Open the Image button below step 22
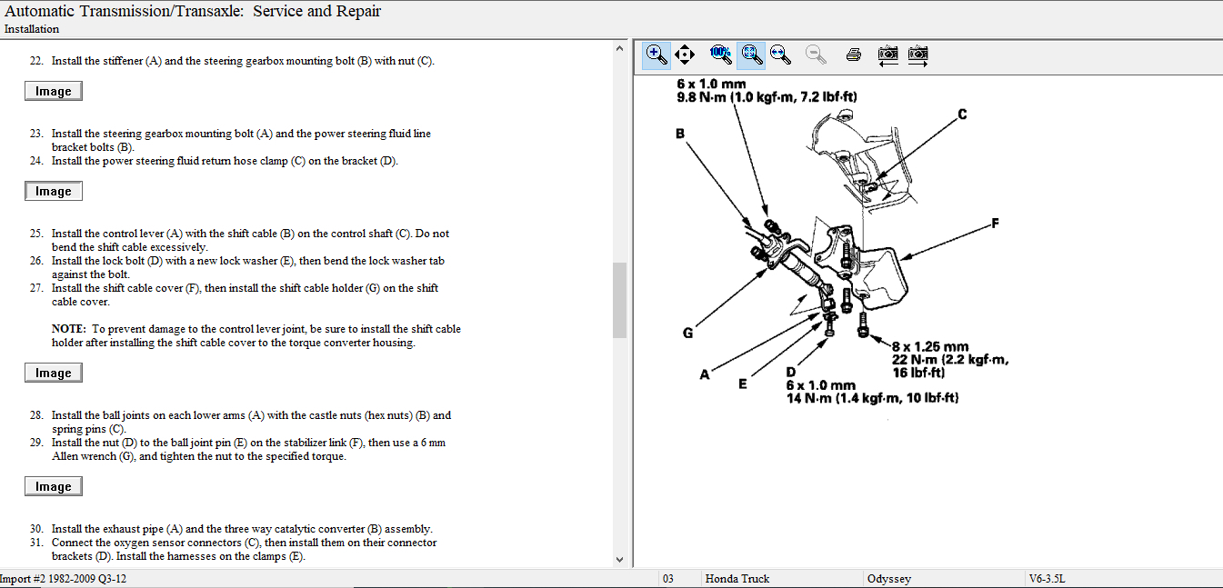The width and height of the screenshot is (1223, 588). tap(54, 92)
